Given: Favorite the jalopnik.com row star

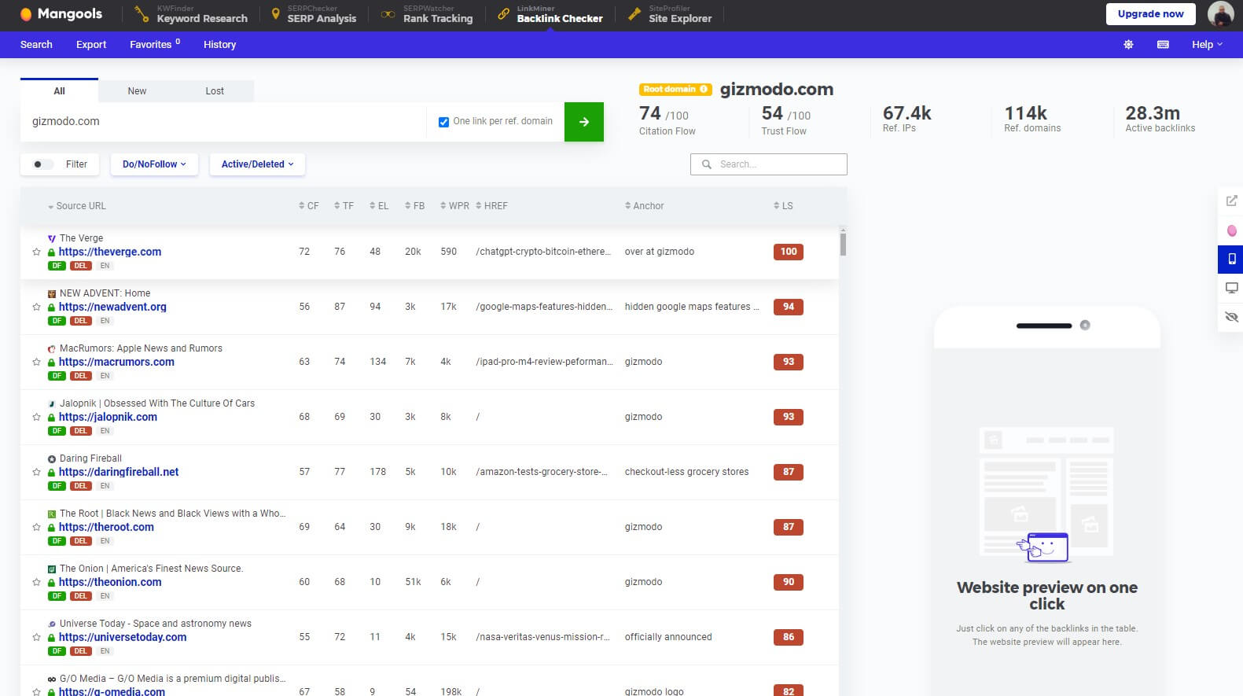Looking at the screenshot, I should pos(36,418).
